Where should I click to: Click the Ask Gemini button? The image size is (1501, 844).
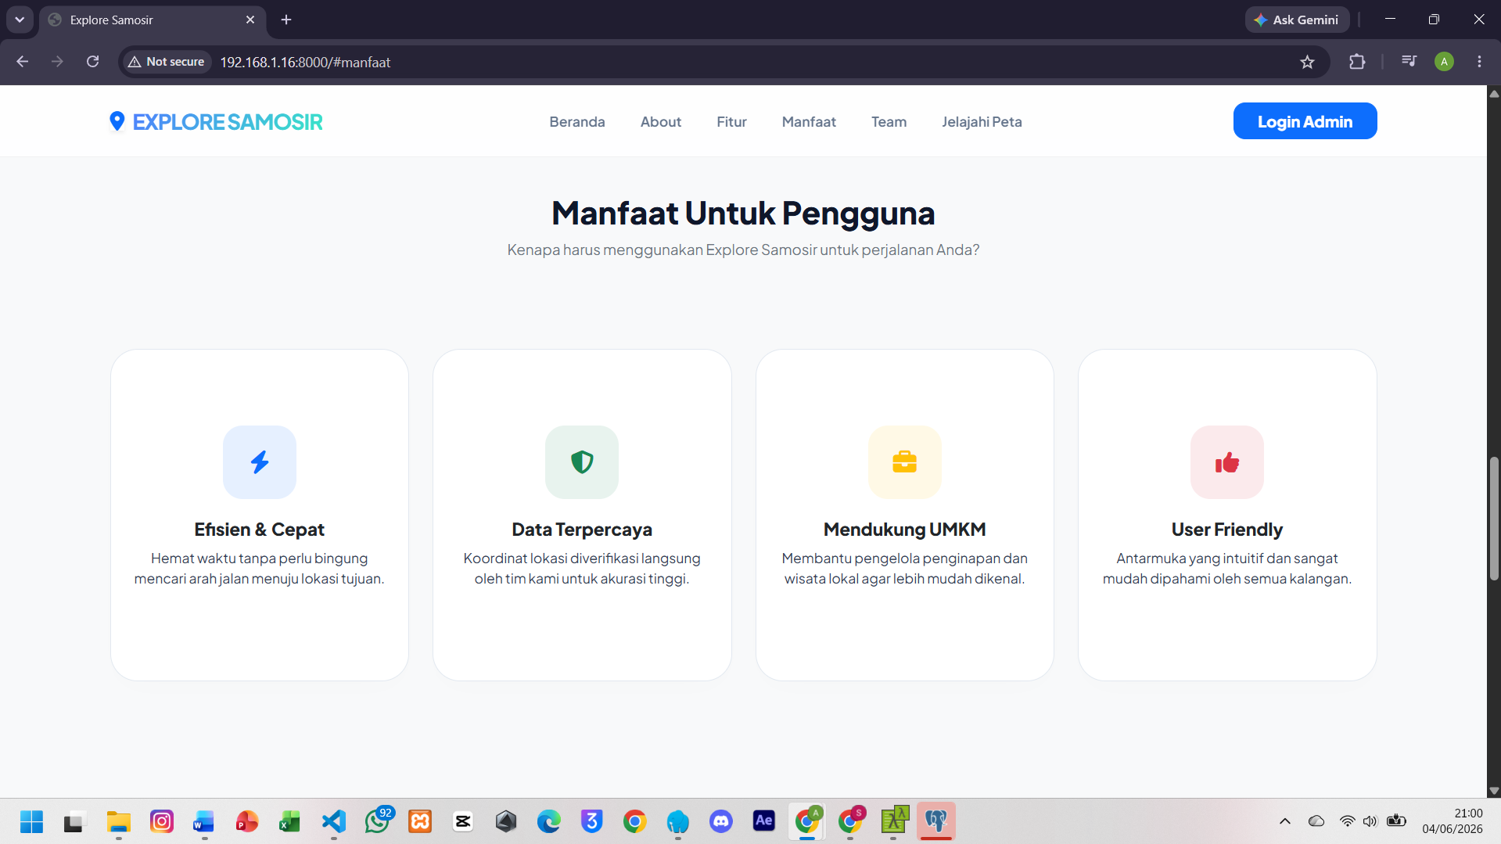[x=1296, y=20]
